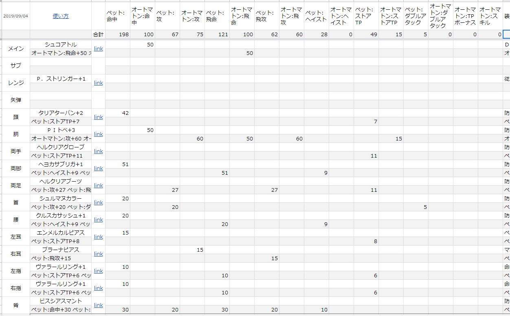The width and height of the screenshot is (510, 316).
Task: Select the total cell showing 49
Action: pos(366,35)
